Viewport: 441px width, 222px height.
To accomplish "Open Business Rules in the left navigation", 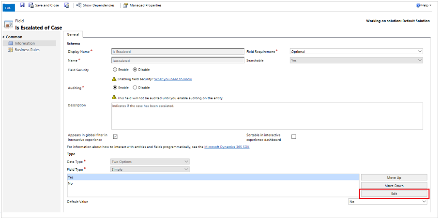I will (27, 50).
